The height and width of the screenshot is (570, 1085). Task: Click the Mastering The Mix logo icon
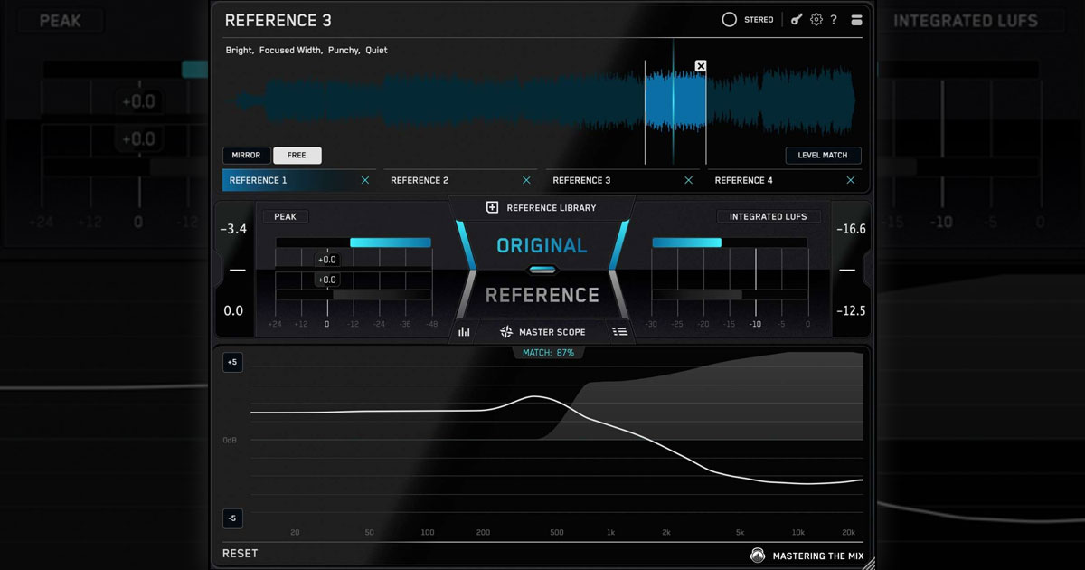[x=758, y=556]
